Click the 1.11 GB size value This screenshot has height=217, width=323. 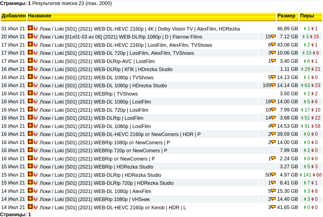(289, 69)
